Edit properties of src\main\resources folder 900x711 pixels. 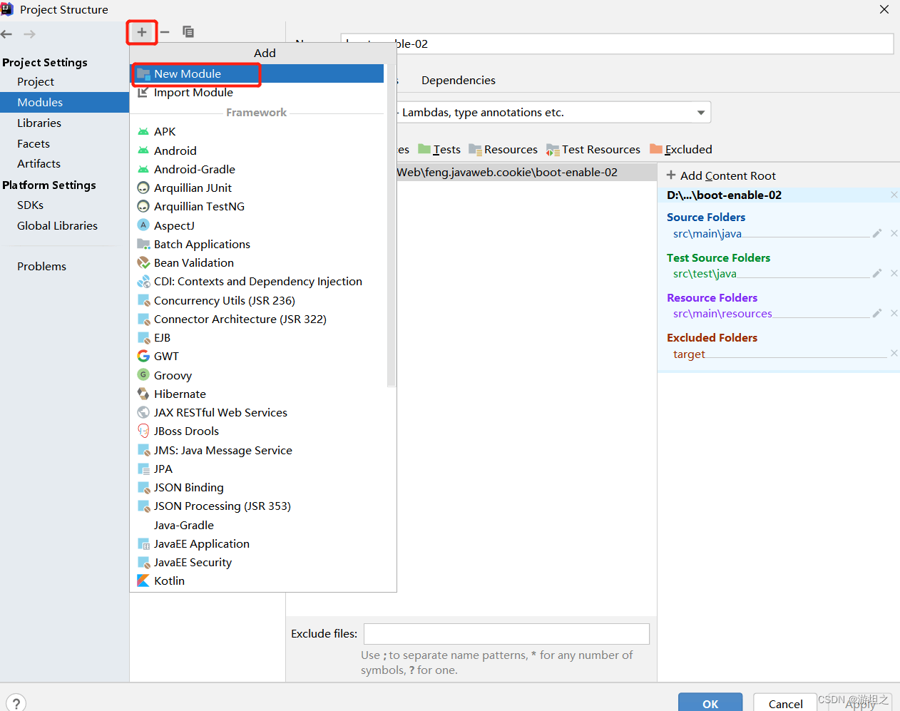point(877,313)
